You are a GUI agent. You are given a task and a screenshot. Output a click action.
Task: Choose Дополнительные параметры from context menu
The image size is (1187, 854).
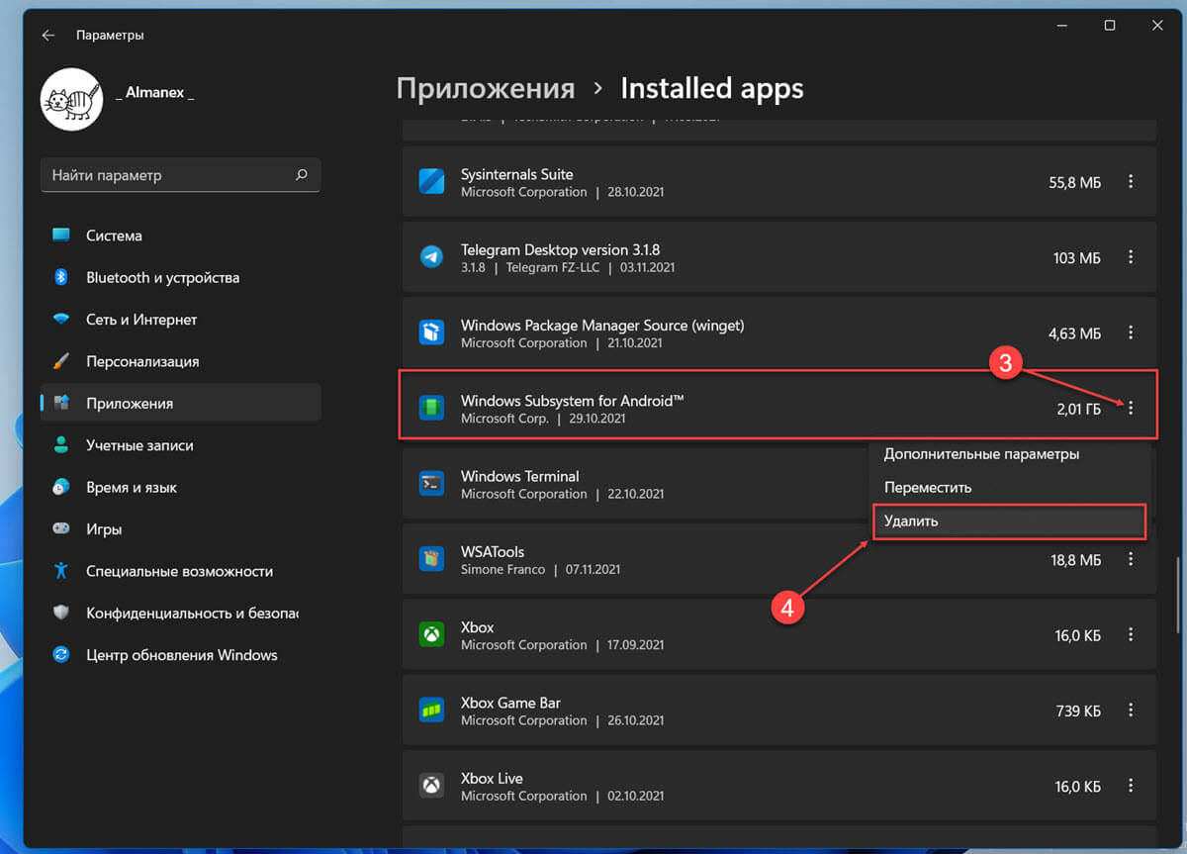tap(1009, 454)
